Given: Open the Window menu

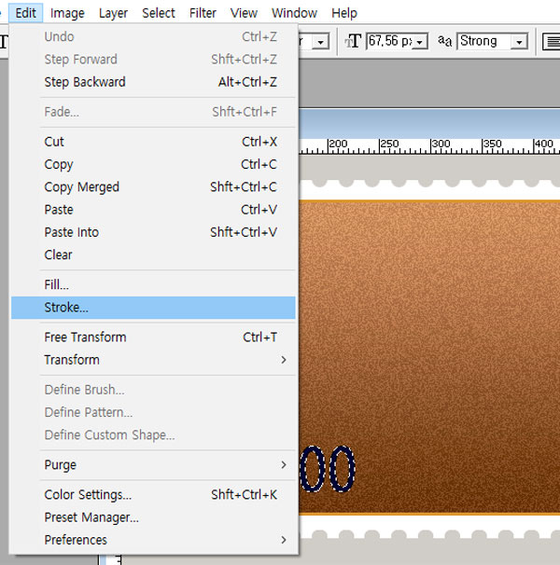Looking at the screenshot, I should pyautogui.click(x=294, y=13).
